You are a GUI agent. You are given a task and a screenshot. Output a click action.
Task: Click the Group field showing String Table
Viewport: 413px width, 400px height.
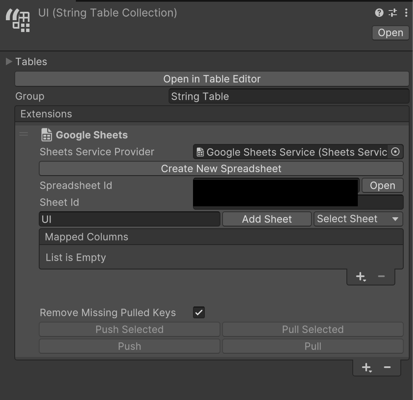[x=289, y=96]
